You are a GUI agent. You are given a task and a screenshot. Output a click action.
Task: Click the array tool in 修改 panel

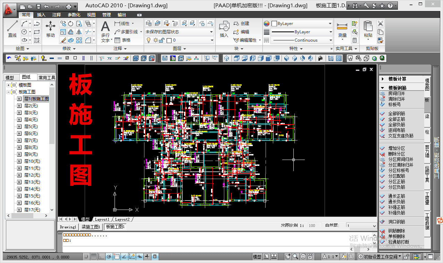pyautogui.click(x=79, y=40)
